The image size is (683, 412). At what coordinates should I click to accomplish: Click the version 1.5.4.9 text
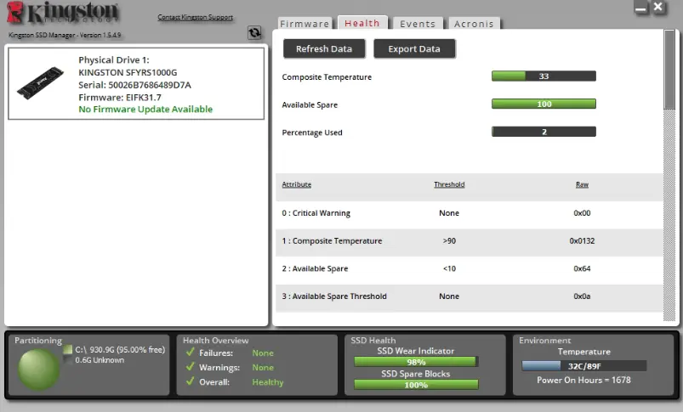(x=100, y=35)
